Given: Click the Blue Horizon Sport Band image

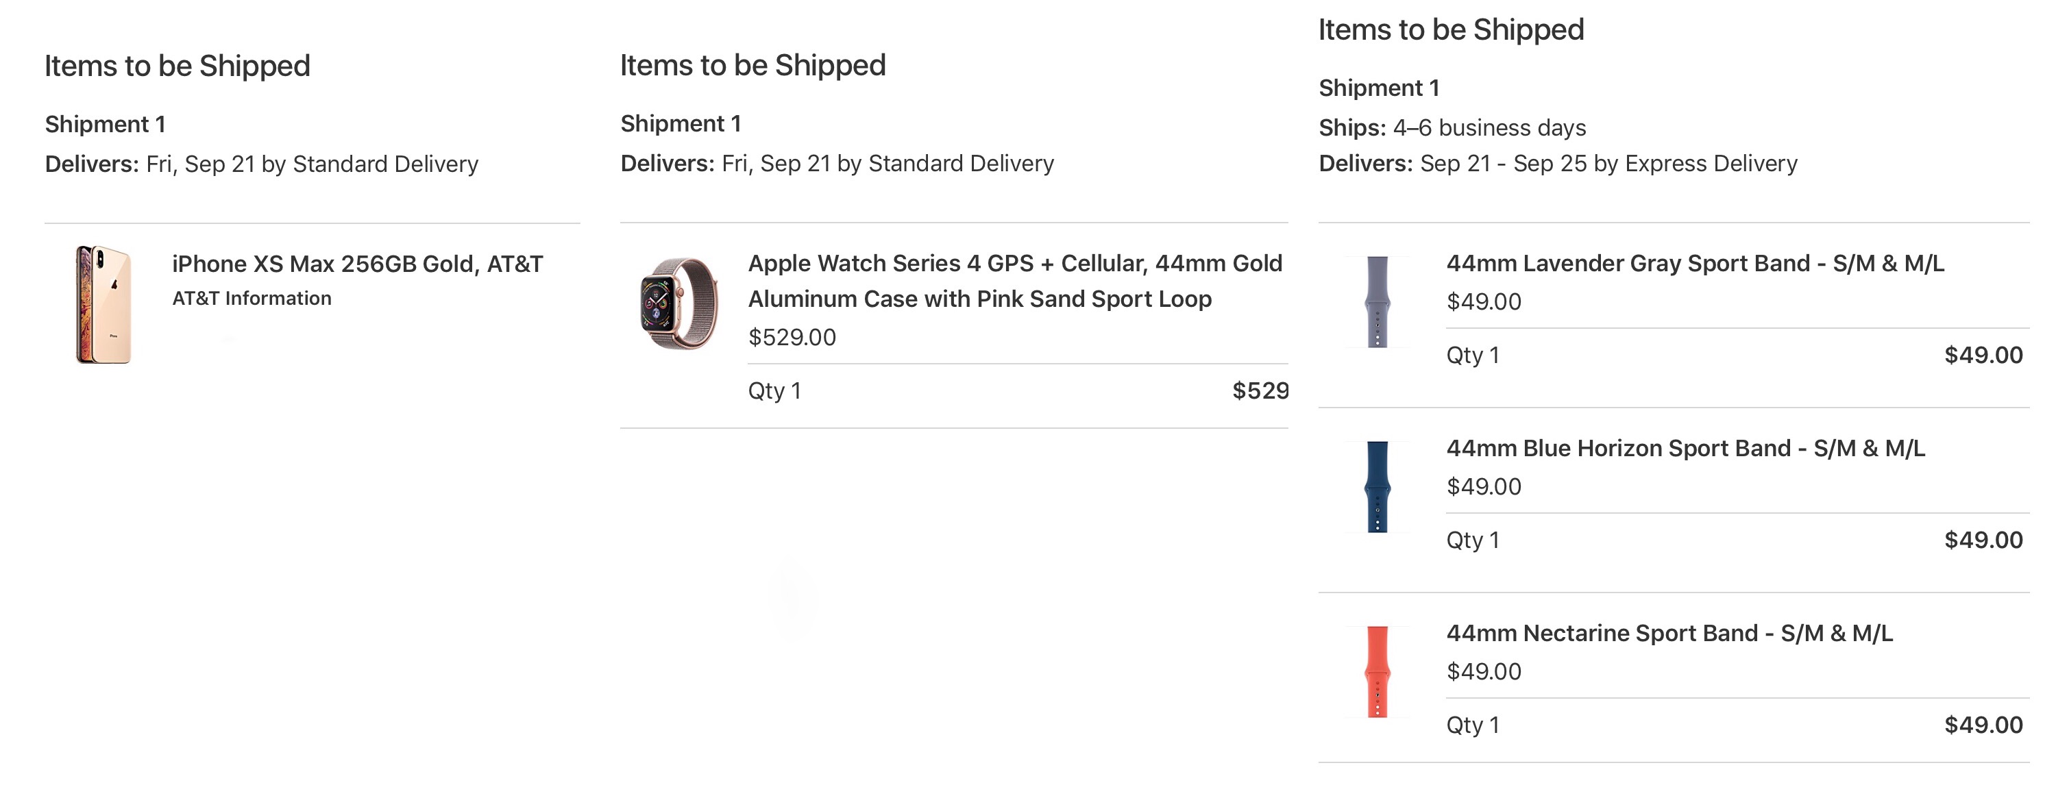Looking at the screenshot, I should coord(1377,486).
